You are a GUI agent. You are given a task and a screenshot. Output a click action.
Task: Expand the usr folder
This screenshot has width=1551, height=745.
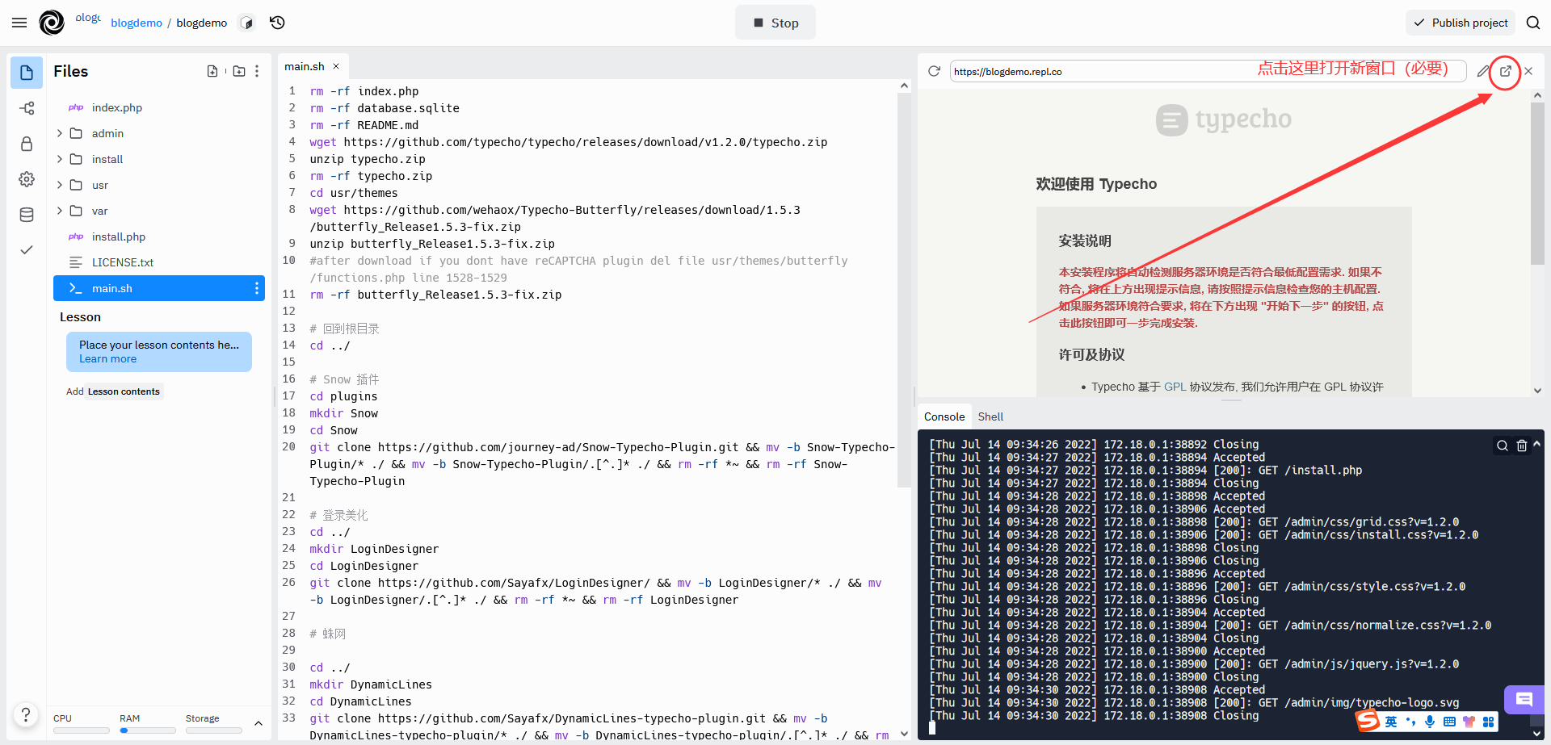(59, 185)
